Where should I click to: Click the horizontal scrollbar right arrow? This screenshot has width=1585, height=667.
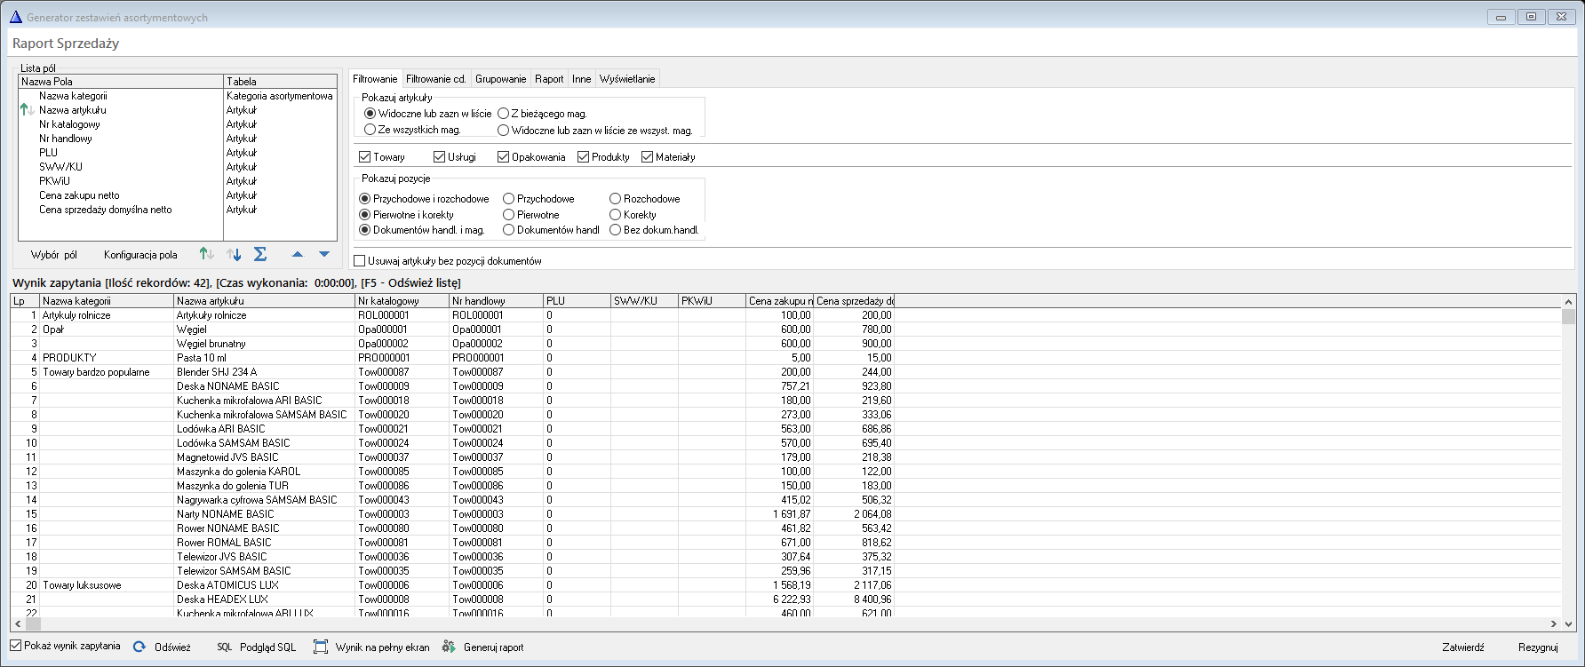pyautogui.click(x=1554, y=623)
